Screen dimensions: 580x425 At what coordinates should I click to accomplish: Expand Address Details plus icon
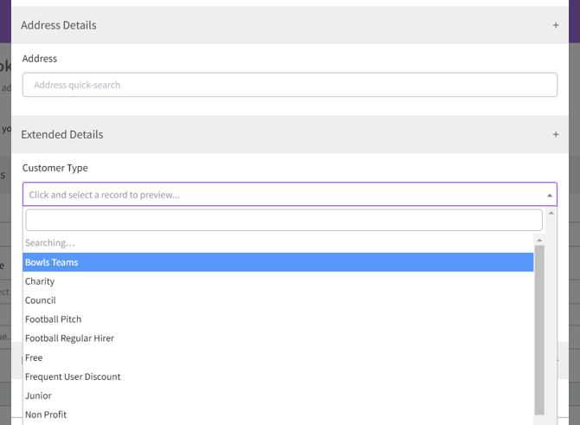coord(556,25)
